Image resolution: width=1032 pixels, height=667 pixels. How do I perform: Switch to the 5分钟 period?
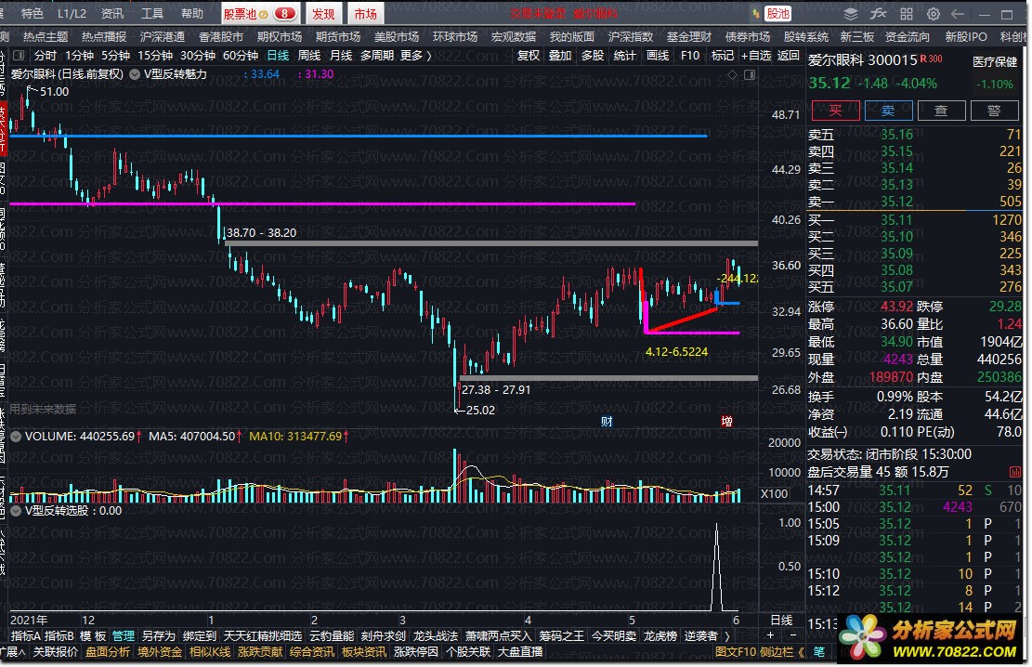tap(115, 56)
